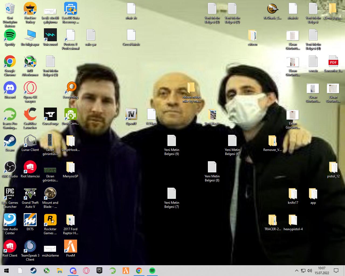This screenshot has height=276, width=345.
Task: Select the MenyooSP folder
Action: 71,169
